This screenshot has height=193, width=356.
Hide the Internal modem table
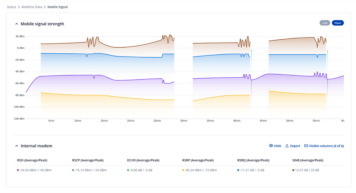coord(275,146)
